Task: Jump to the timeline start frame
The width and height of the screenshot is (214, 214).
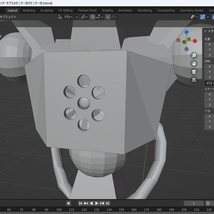Action: point(81,203)
